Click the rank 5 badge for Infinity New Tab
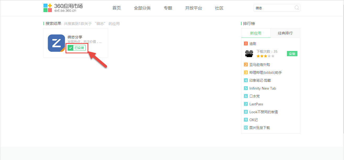 click(x=246, y=88)
